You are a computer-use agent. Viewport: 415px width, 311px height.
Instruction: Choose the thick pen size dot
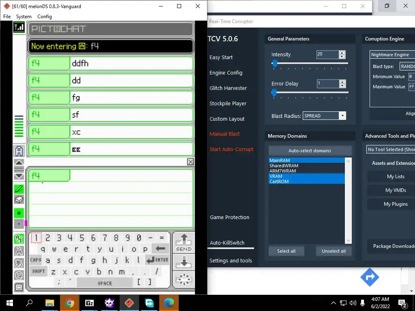tap(19, 213)
